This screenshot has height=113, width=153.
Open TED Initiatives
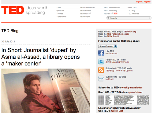tap(133, 14)
